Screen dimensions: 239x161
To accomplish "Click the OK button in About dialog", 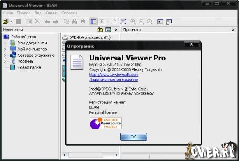I will [134, 137].
